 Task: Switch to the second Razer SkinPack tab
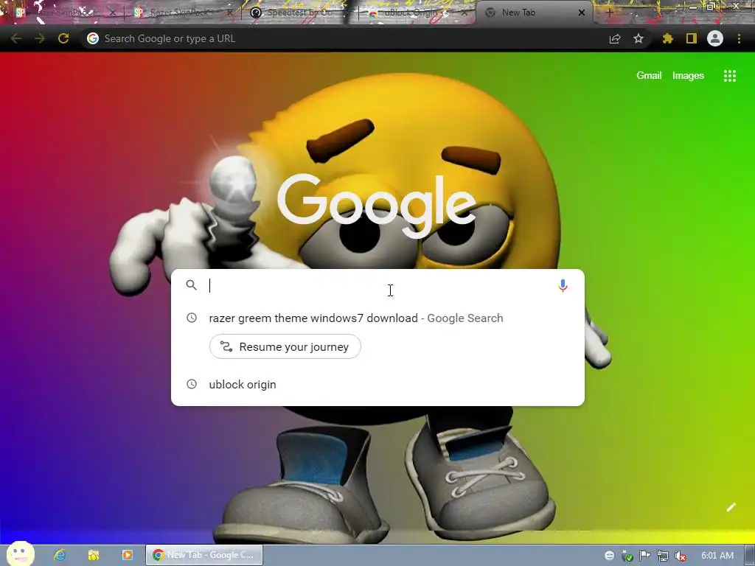click(184, 13)
